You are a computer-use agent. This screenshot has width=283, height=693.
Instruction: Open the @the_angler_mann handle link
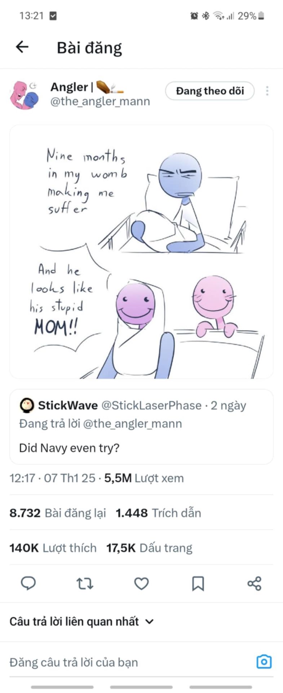[100, 101]
